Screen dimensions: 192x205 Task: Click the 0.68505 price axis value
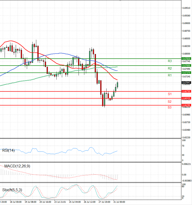pyautogui.click(x=186, y=39)
